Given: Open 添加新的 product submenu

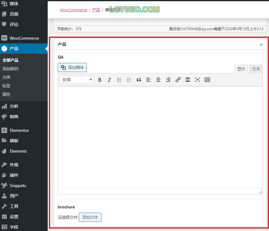Looking at the screenshot, I should tap(10, 69).
